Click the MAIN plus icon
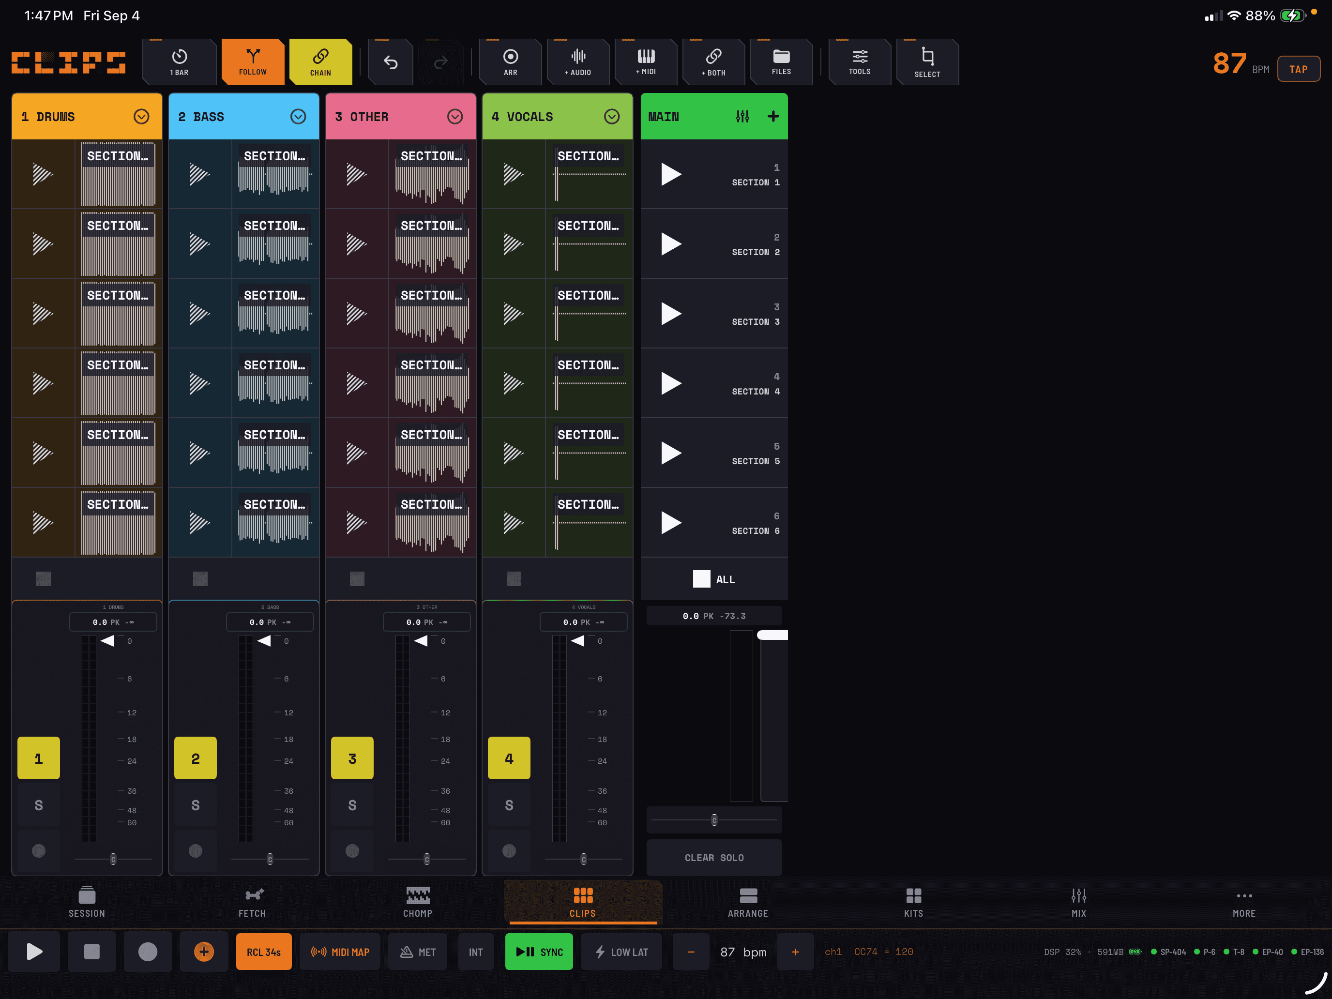Screen dimensions: 1332x999 pos(773,117)
